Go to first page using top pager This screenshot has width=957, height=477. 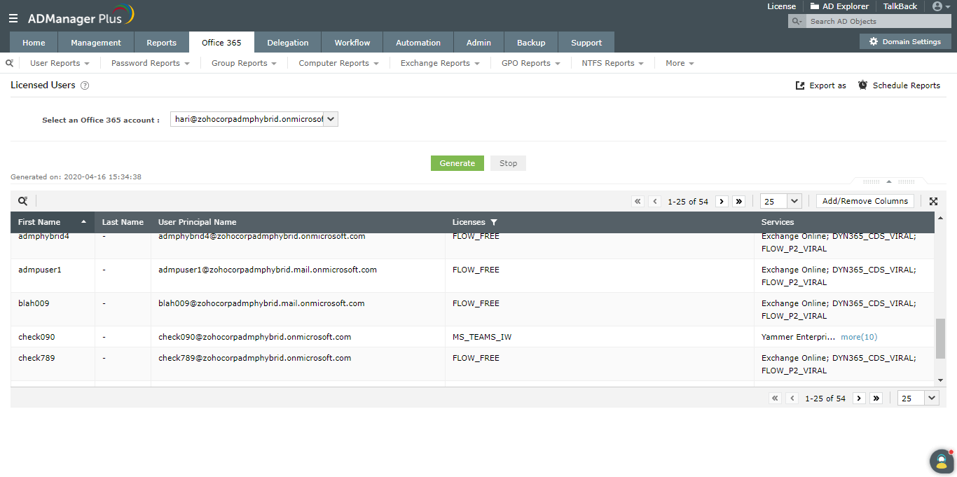point(638,201)
